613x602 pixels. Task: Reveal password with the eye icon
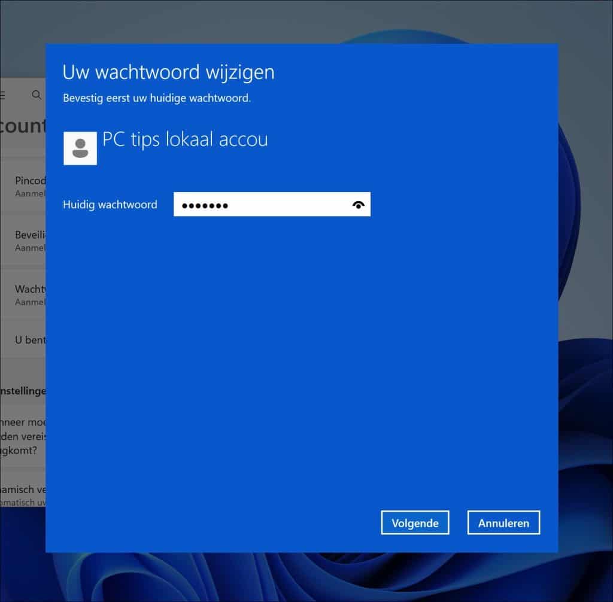[x=358, y=205]
